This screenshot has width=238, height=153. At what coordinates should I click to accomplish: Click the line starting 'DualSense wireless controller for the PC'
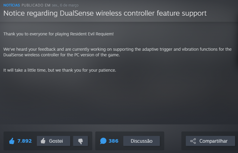click(61, 55)
